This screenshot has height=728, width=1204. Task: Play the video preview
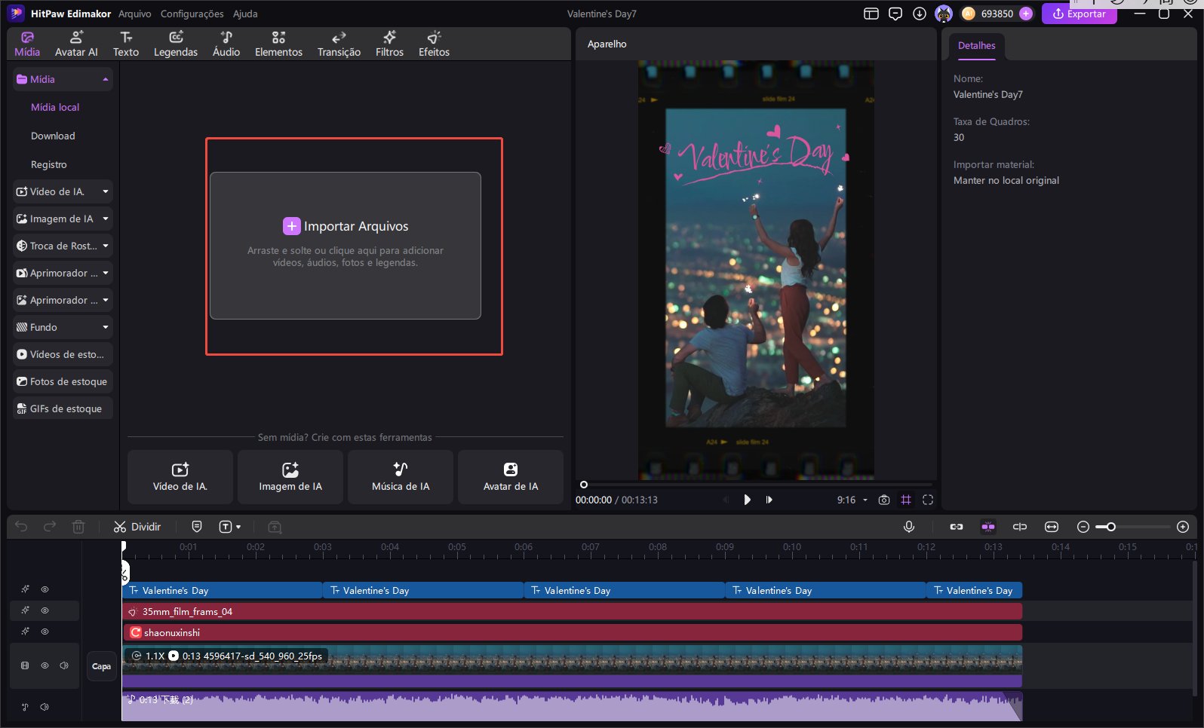747,500
